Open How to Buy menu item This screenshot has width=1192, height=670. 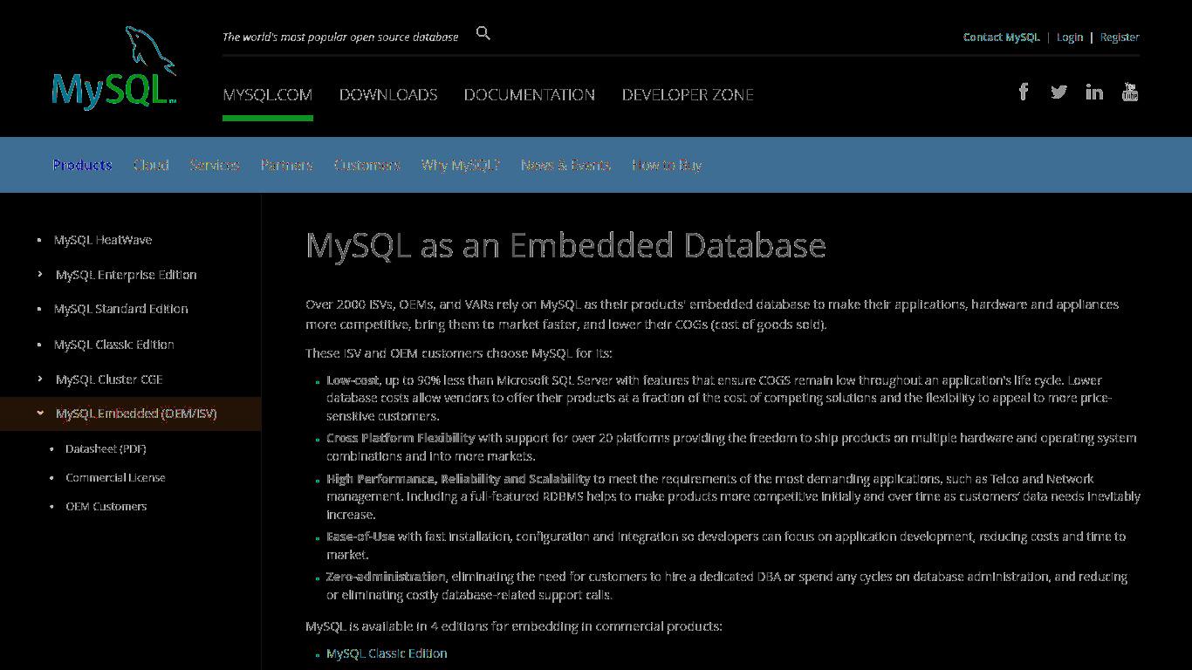click(x=667, y=165)
